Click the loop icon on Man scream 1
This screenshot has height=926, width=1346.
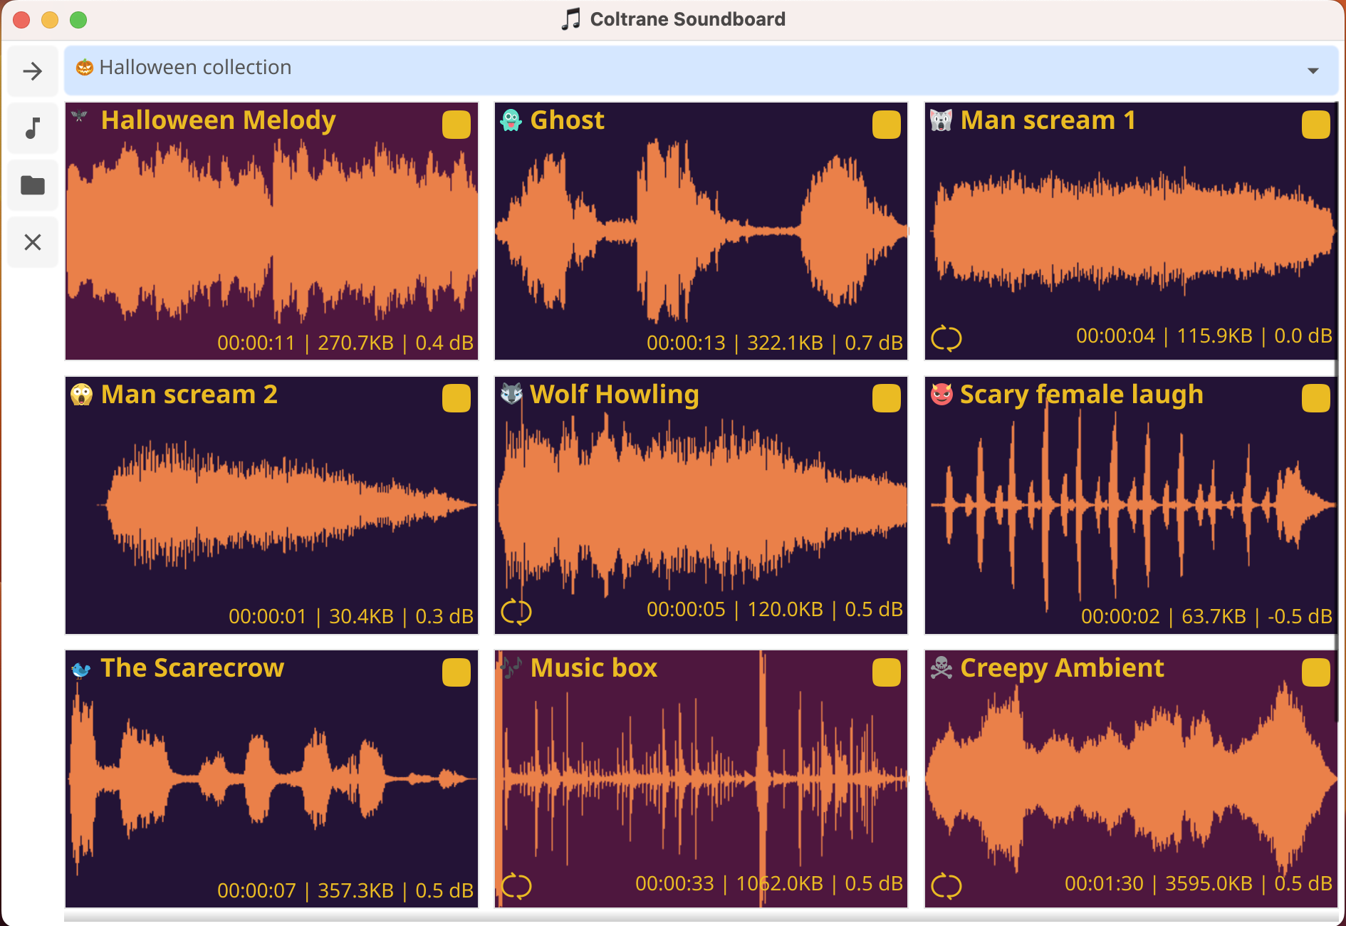[946, 338]
